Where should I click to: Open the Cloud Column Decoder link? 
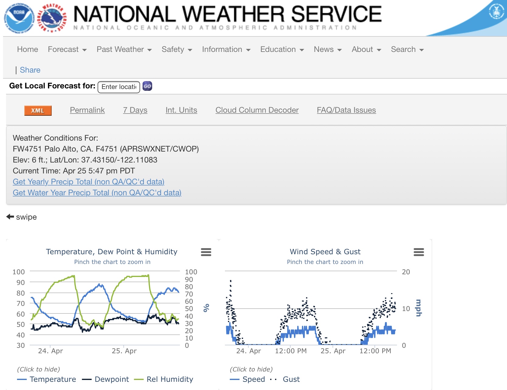(257, 110)
